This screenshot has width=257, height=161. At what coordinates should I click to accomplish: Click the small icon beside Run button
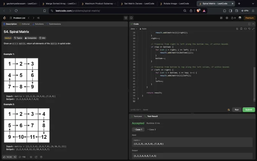pyautogui.click(x=229, y=110)
